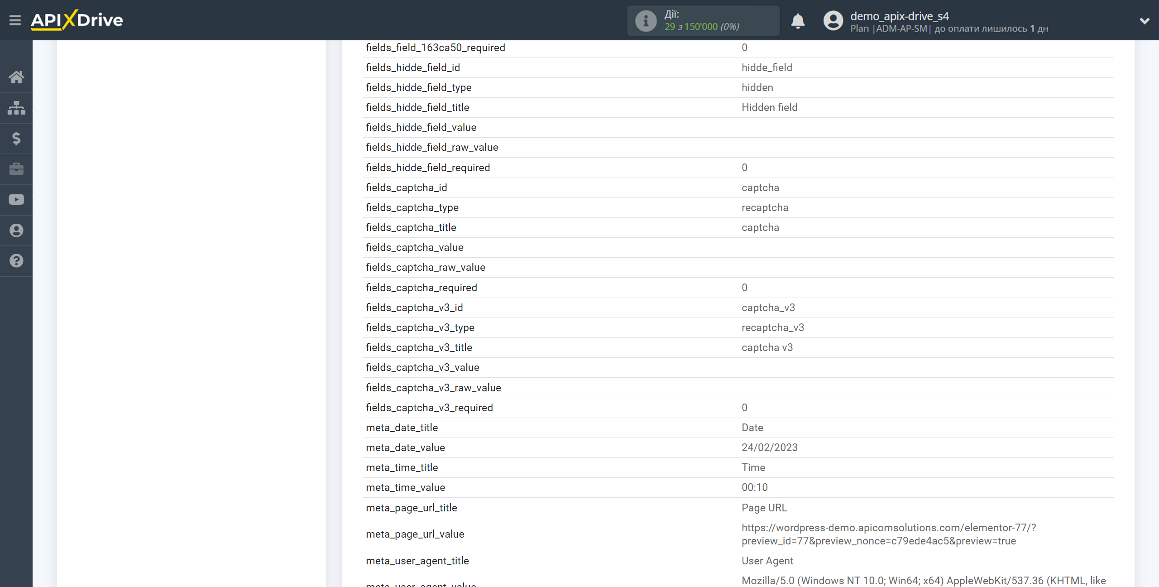Click the user avatar icon in header
1159x587 pixels.
pos(833,21)
